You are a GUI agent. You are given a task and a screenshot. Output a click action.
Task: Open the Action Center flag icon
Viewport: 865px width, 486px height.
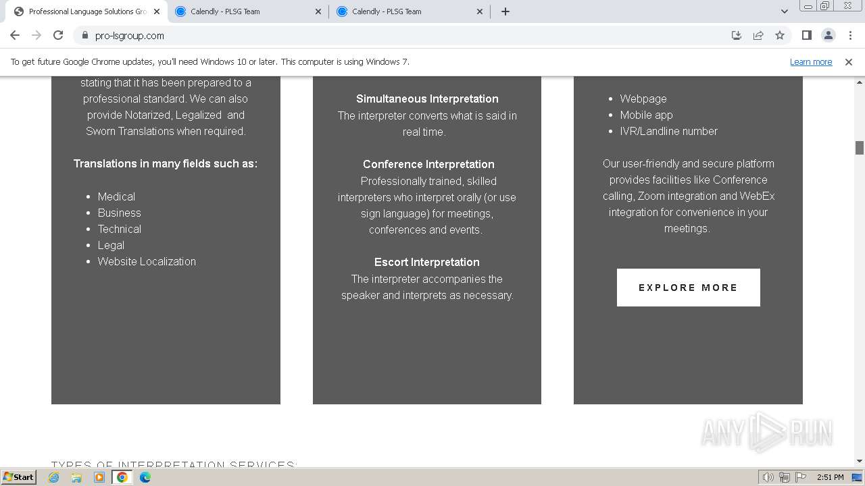coord(801,477)
